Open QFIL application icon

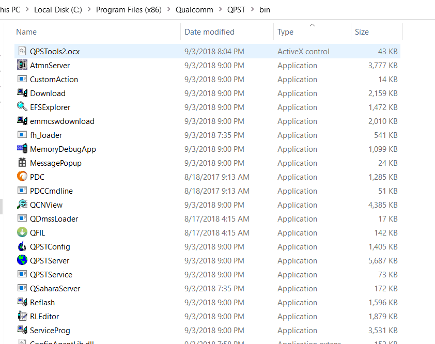point(22,232)
